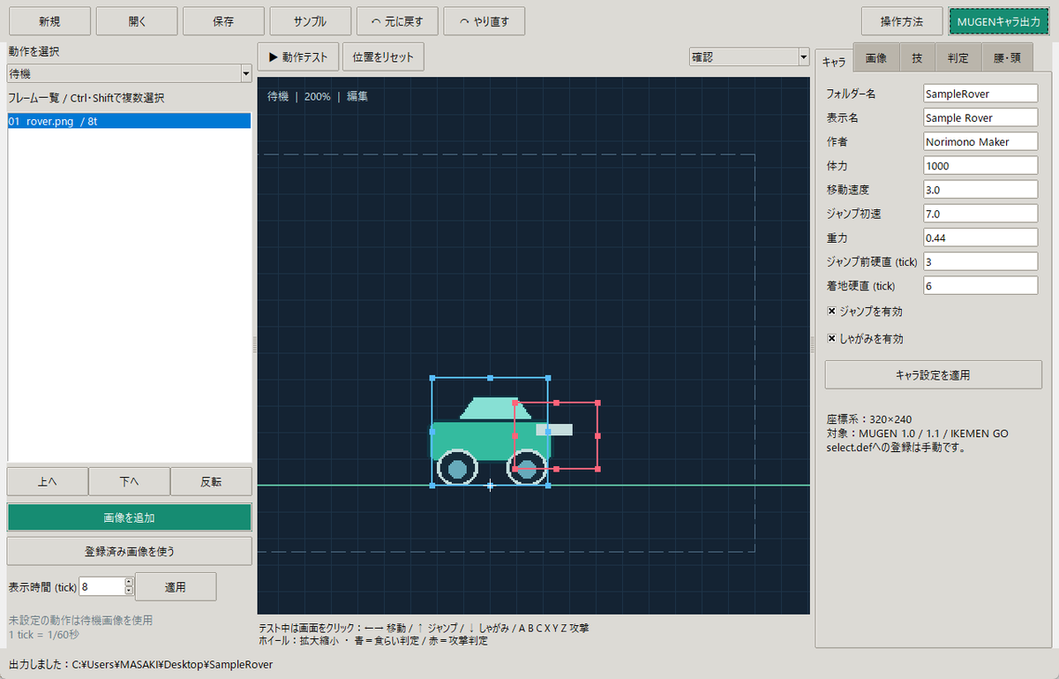Viewport: 1059px width, 679px height.
Task: Redo with やり直す button
Action: [x=484, y=20]
